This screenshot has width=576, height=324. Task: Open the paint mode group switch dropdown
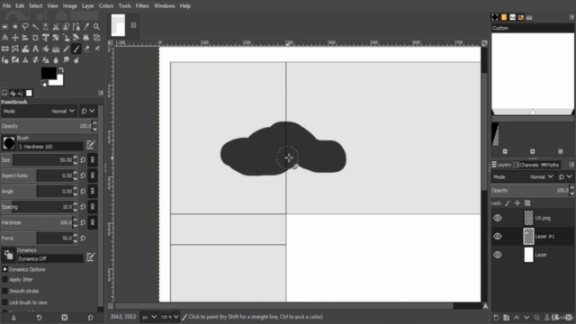click(x=88, y=111)
